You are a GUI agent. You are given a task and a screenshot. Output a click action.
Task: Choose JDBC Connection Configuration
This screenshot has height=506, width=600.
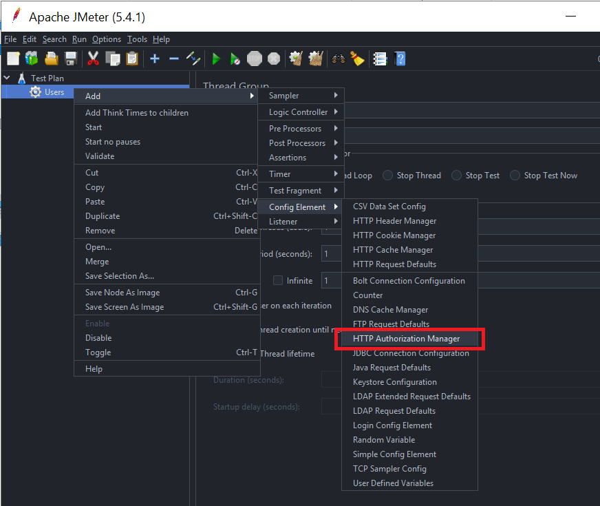click(409, 353)
